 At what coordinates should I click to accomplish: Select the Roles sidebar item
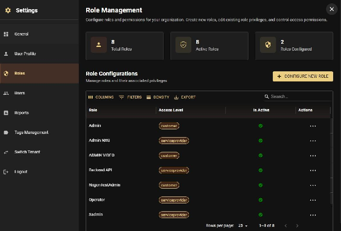(39, 73)
